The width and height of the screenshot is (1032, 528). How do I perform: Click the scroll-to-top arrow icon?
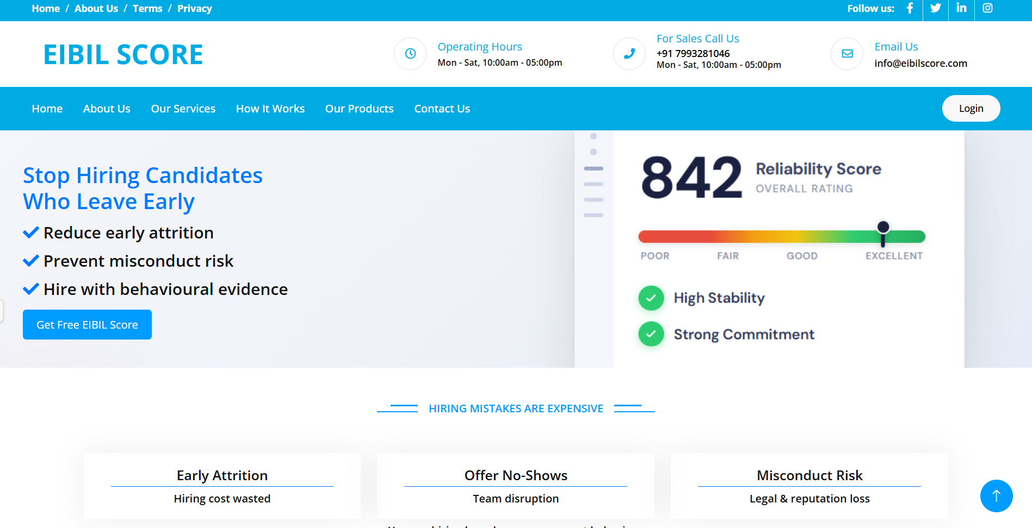[996, 496]
